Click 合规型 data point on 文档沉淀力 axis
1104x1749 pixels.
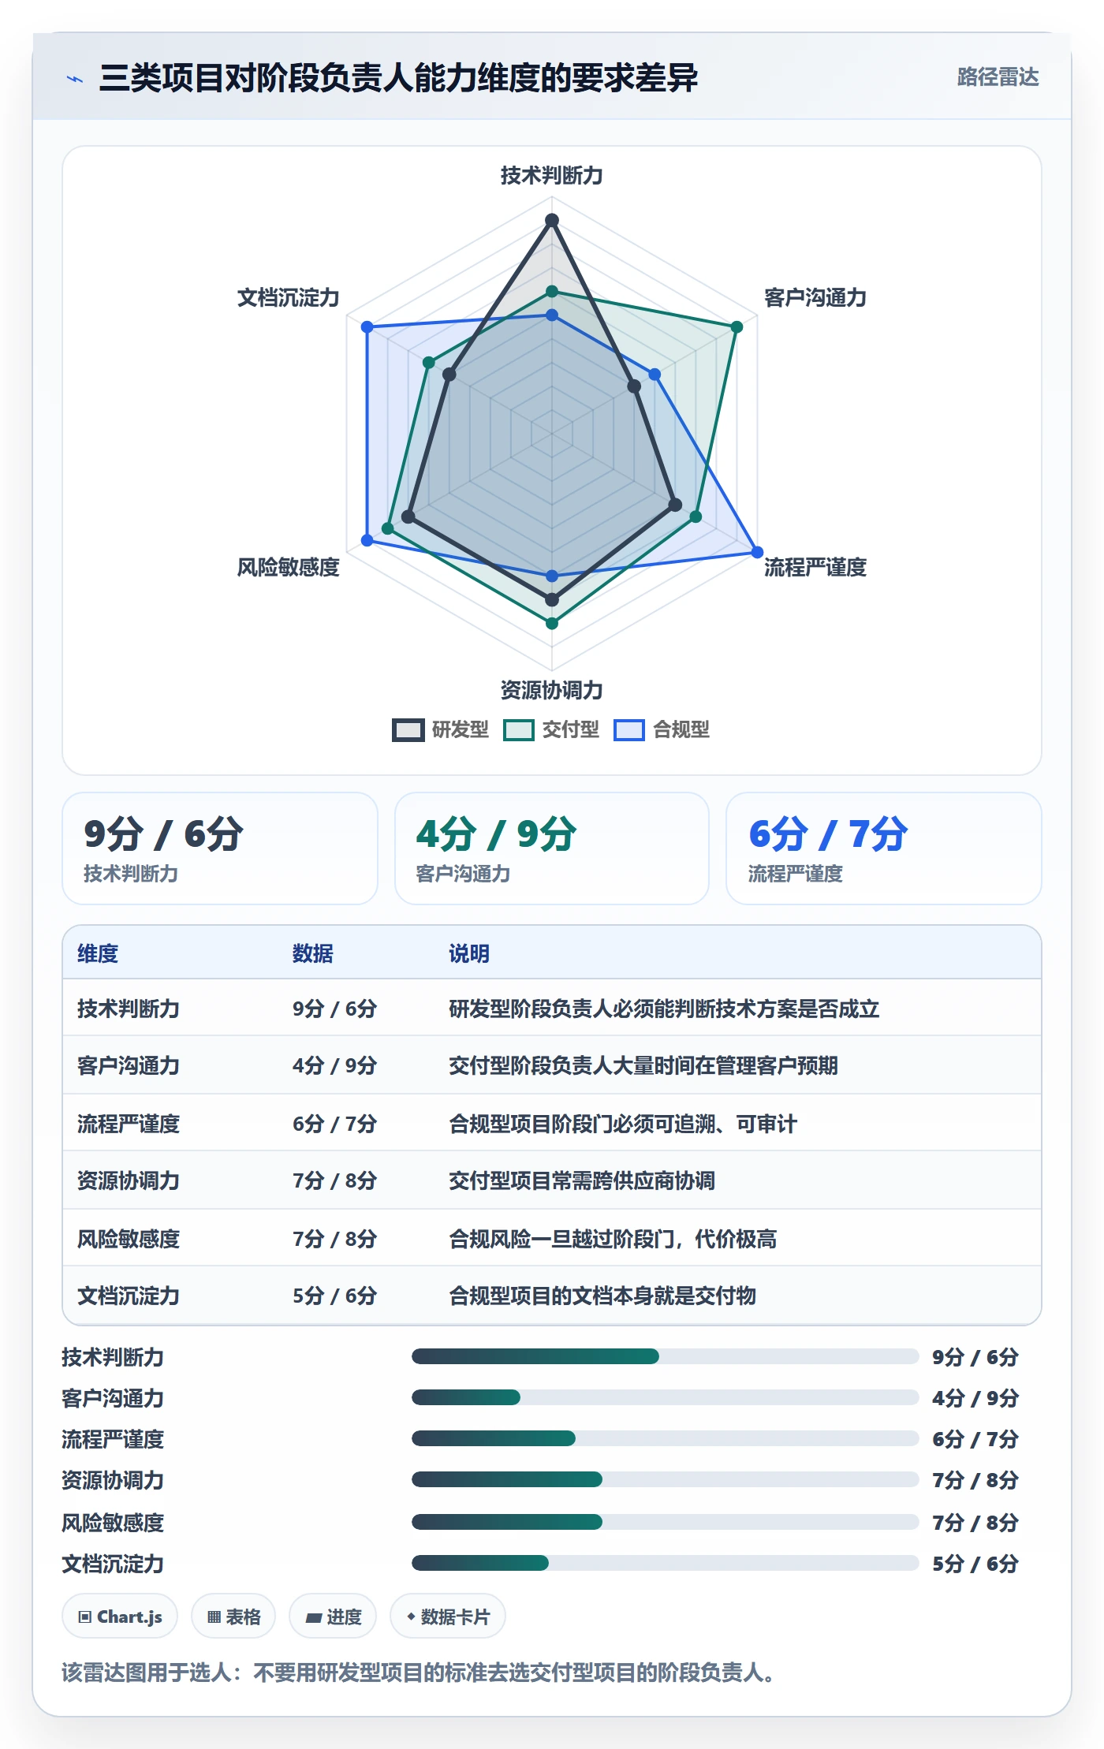(x=367, y=326)
